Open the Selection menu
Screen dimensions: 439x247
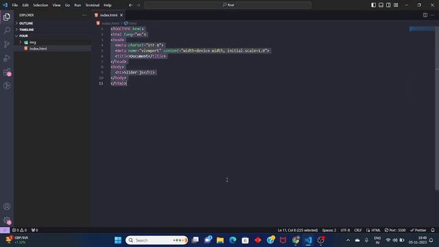[x=40, y=5]
